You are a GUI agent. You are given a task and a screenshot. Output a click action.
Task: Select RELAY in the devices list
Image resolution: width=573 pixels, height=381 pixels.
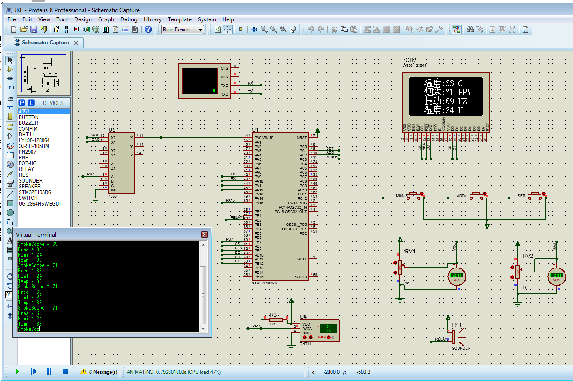(43, 169)
